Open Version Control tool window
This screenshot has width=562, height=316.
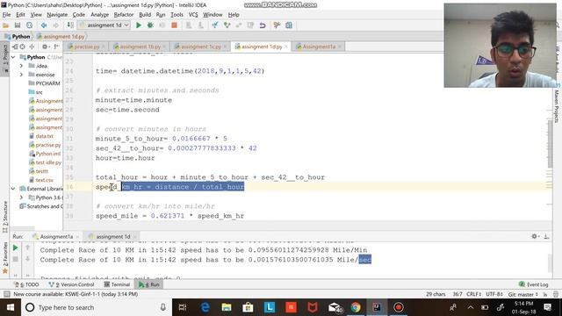[72, 284]
